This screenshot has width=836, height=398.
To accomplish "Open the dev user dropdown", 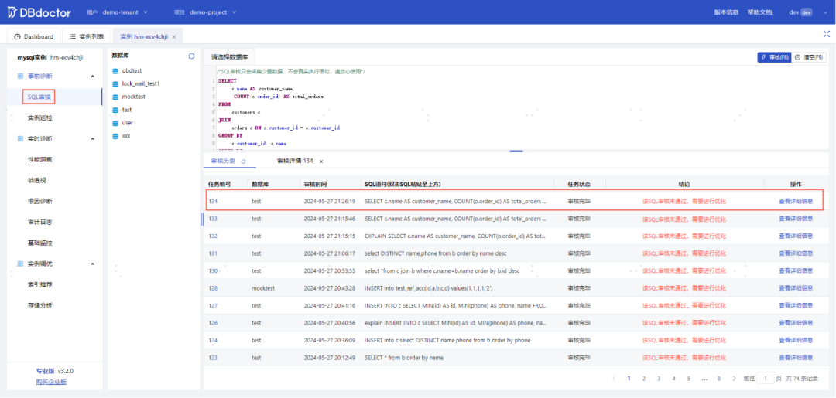I will point(803,12).
